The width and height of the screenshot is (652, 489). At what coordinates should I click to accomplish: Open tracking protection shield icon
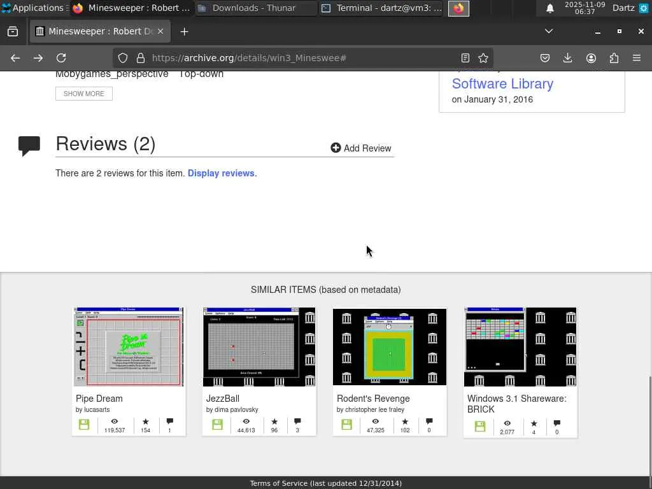point(123,58)
